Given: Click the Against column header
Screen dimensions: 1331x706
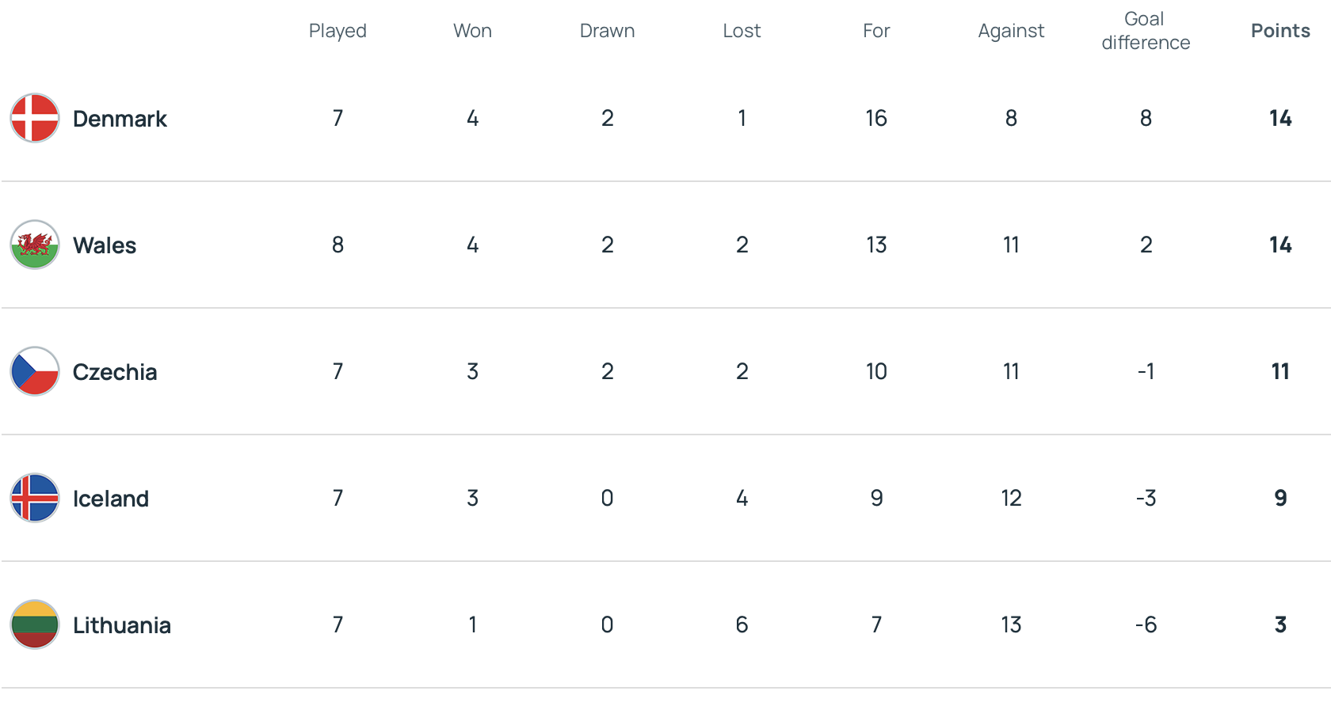Looking at the screenshot, I should coord(1011,31).
